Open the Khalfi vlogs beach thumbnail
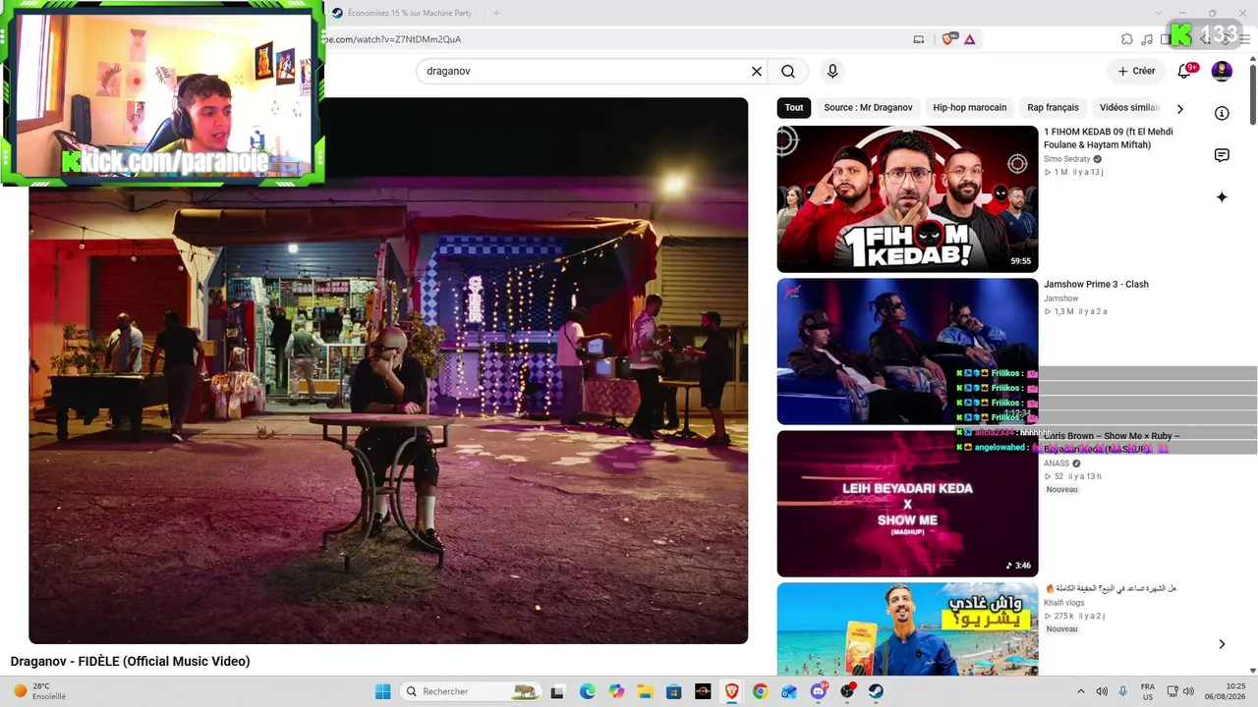The width and height of the screenshot is (1258, 707). point(907,629)
